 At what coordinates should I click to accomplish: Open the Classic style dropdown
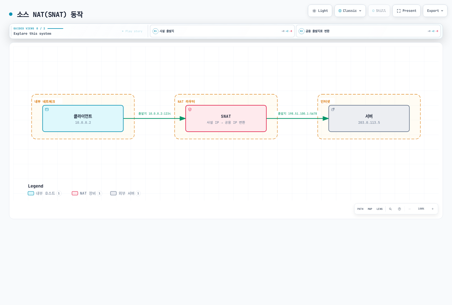tap(350, 11)
